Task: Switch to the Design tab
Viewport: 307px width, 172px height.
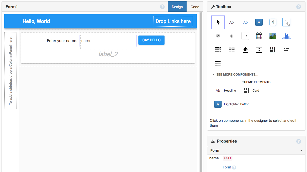Action: 177,7
